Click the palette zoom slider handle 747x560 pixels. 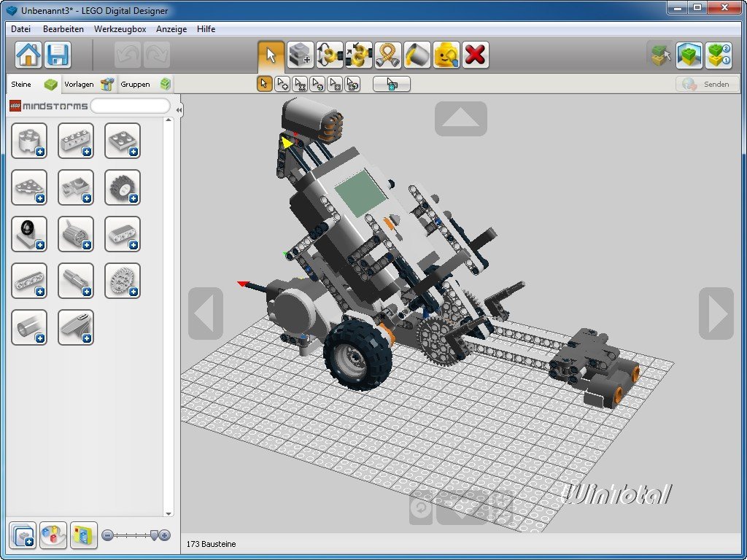point(153,535)
